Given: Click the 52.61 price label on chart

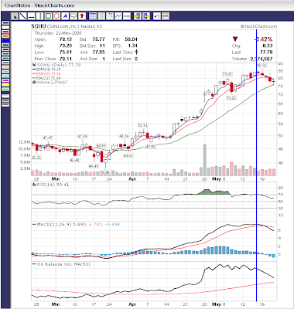Looking at the screenshot, I should pos(143,125).
